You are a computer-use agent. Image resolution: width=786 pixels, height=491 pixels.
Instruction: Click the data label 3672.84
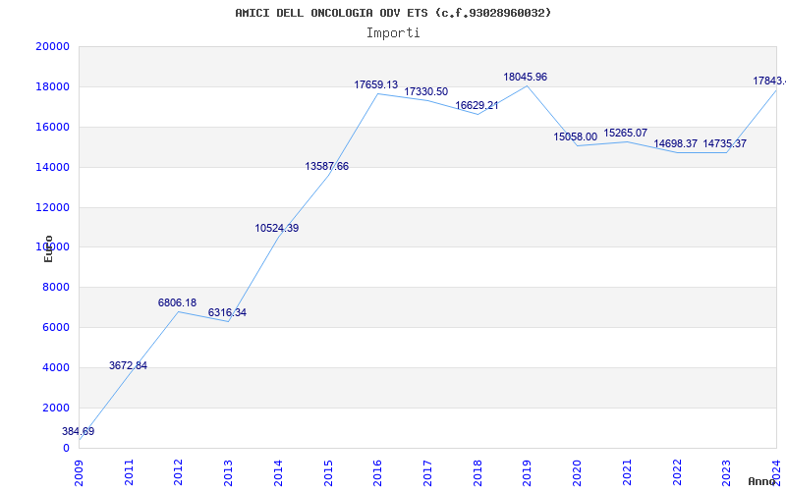click(x=129, y=365)
